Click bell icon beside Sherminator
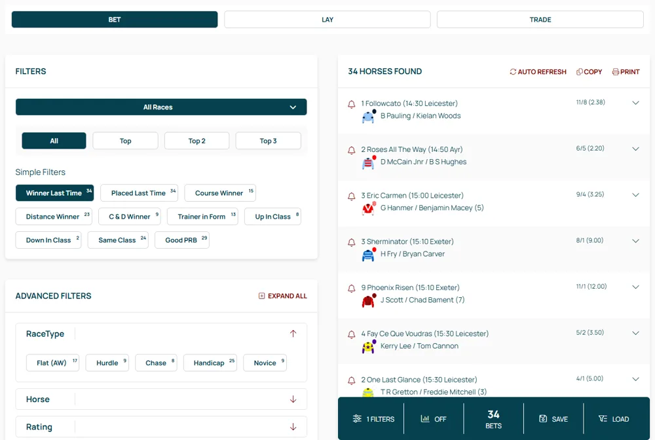The height and width of the screenshot is (440, 655). tap(351, 242)
